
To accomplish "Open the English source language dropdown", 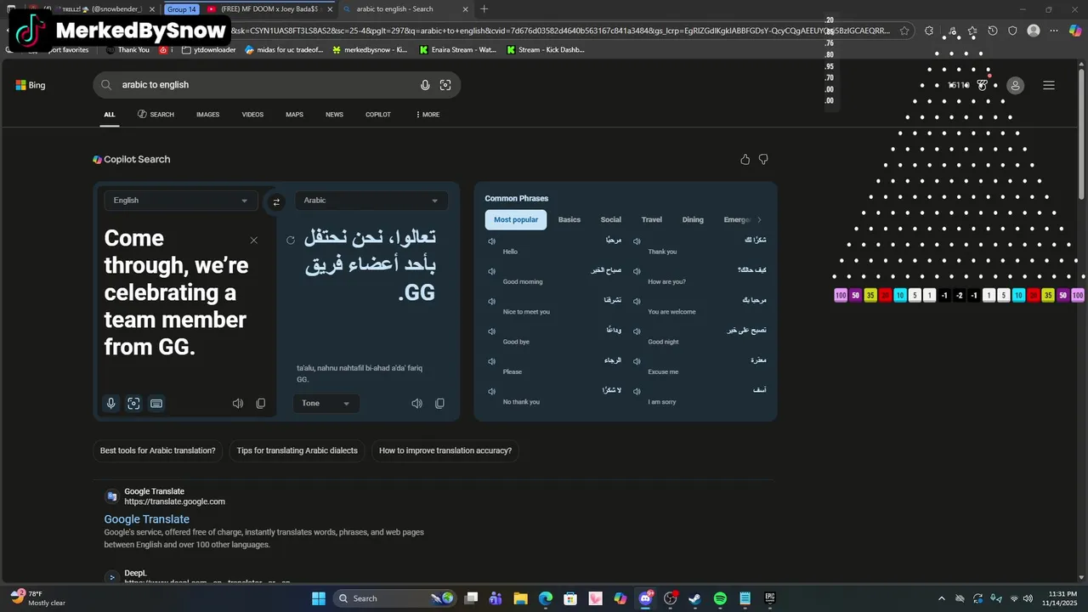I will click(180, 201).
